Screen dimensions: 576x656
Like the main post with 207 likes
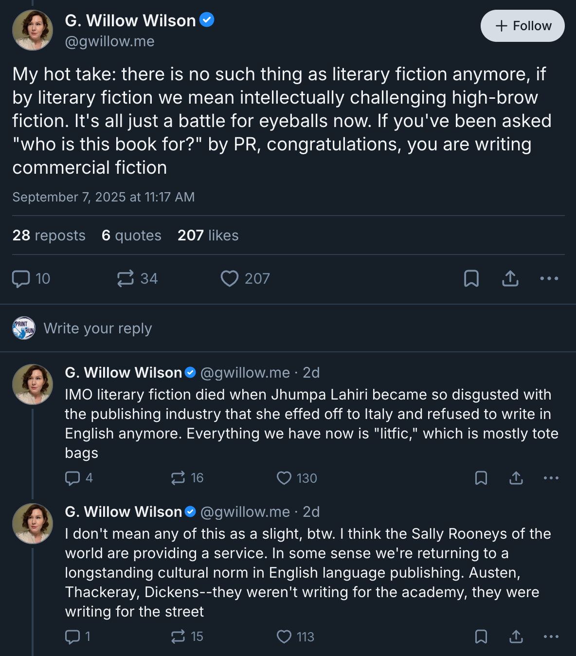(x=230, y=279)
